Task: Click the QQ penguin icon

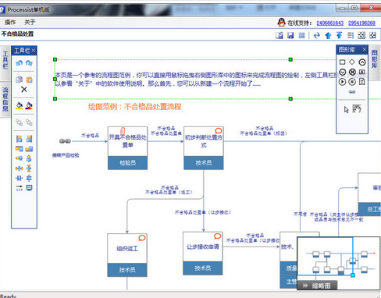Action: (281, 23)
